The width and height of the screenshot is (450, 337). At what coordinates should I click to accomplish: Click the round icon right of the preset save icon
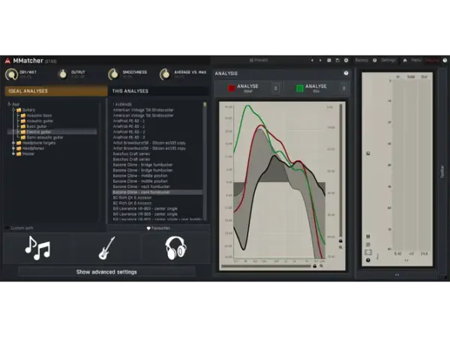click(x=346, y=60)
